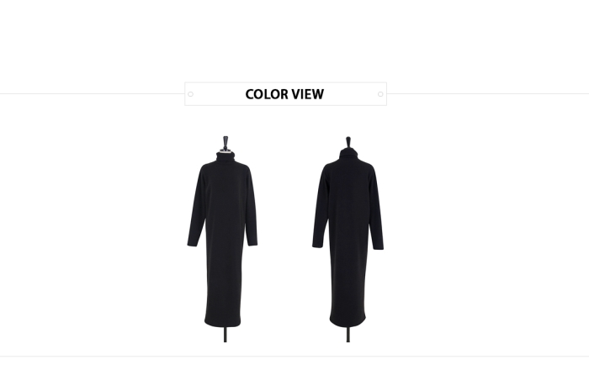
Task: Click the stand pole beneath the back-view dress
Action: pos(348,335)
